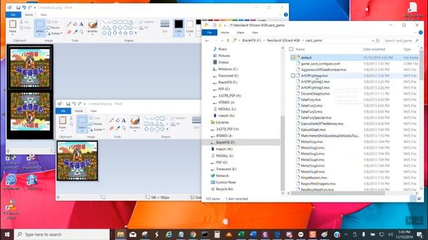Click the Search card_game box

[401, 41]
